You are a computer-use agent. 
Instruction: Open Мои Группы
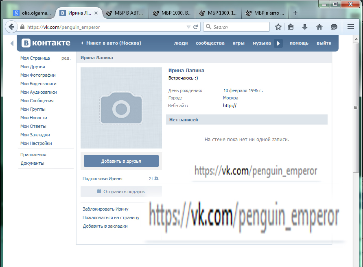point(33,110)
